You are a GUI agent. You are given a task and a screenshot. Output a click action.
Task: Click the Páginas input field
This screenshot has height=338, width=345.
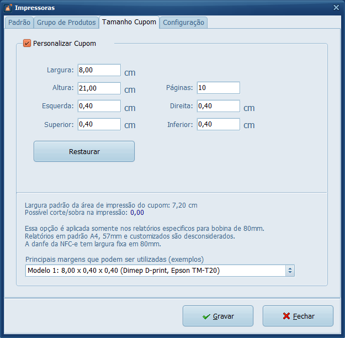[218, 88]
